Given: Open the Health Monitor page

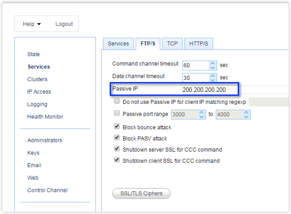Looking at the screenshot, I should click(45, 116).
